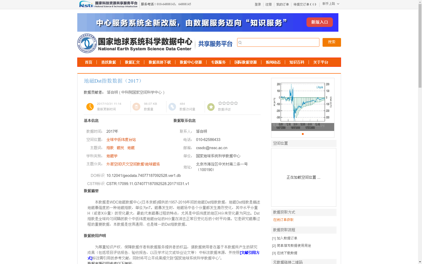Open the 数据中心资源 menu item
The image size is (422, 264).
pyautogui.click(x=191, y=62)
